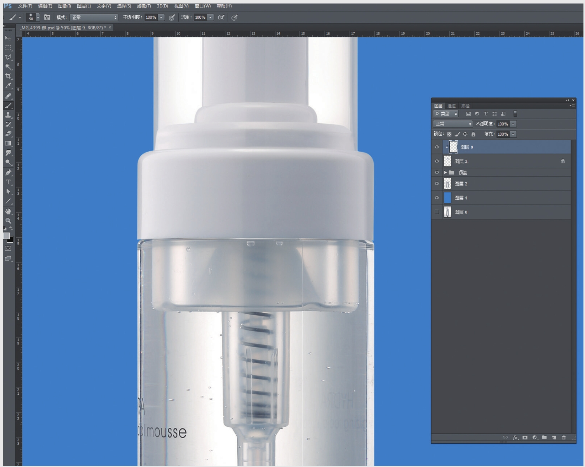This screenshot has height=467, width=585.
Task: Select the Horizontal Type tool
Action: coord(8,182)
